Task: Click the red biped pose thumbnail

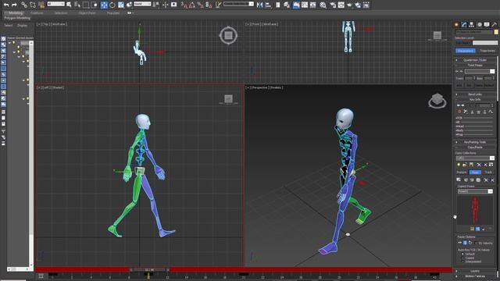Action: coord(475,210)
